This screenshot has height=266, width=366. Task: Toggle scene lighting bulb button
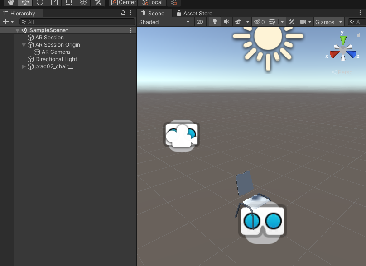pyautogui.click(x=215, y=22)
